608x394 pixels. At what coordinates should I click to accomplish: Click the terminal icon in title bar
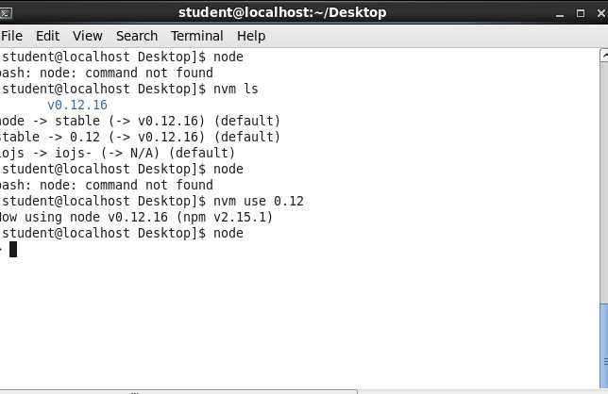(x=6, y=13)
